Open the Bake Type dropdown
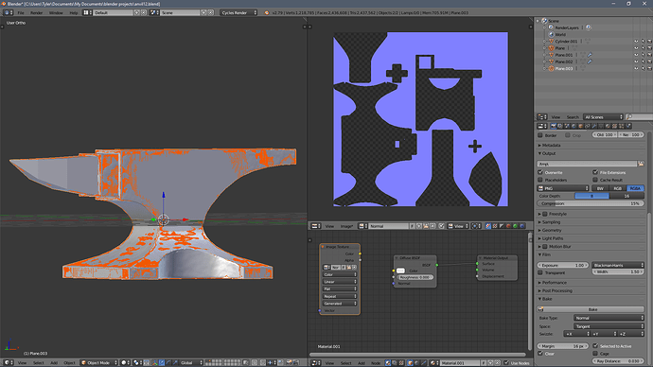653x367 pixels. tap(609, 318)
